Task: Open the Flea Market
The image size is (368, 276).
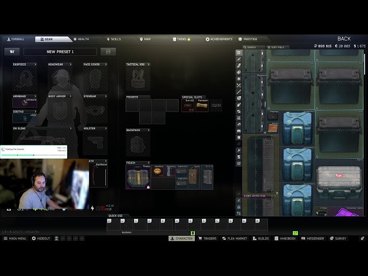Action: click(x=235, y=239)
